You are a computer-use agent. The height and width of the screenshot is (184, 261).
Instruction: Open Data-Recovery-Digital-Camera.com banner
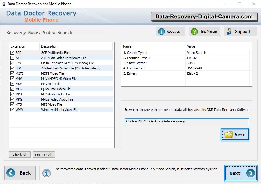click(204, 16)
